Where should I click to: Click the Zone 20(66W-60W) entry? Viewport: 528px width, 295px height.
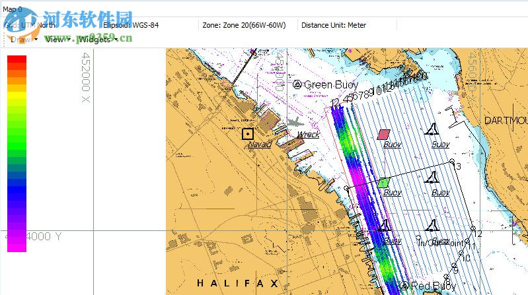pos(244,25)
